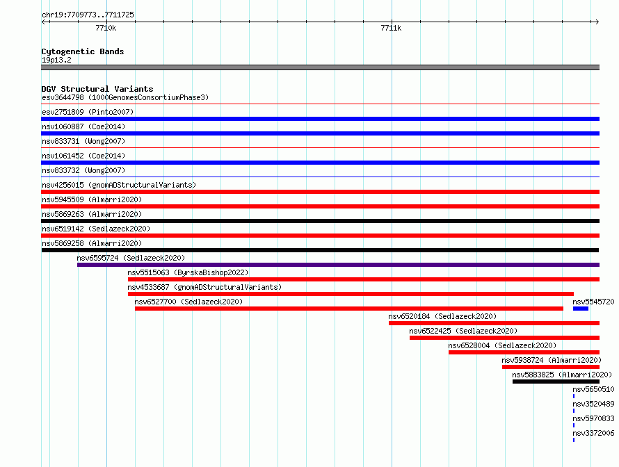Click the purple bar of nsv6595724

(338, 265)
